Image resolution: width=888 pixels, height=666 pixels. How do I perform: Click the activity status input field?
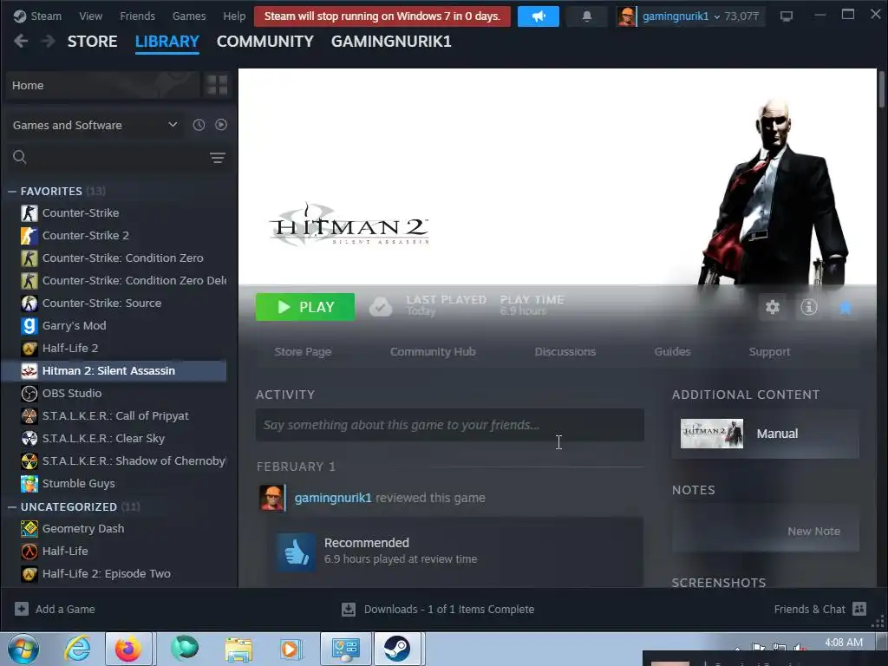click(x=450, y=425)
